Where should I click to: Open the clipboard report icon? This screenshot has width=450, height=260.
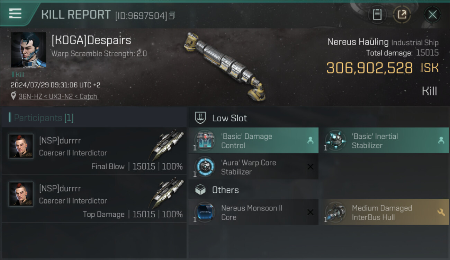pyautogui.click(x=377, y=15)
